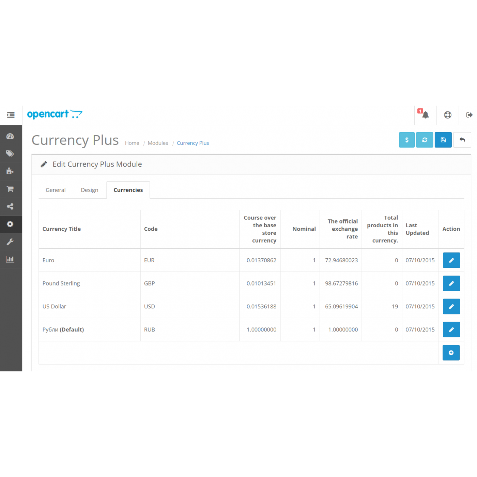Open System gear icon in sidebar
The width and height of the screenshot is (477, 477).
click(x=10, y=224)
